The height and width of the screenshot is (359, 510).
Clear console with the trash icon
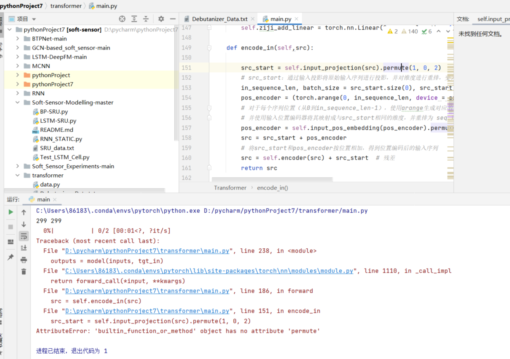(x=24, y=271)
